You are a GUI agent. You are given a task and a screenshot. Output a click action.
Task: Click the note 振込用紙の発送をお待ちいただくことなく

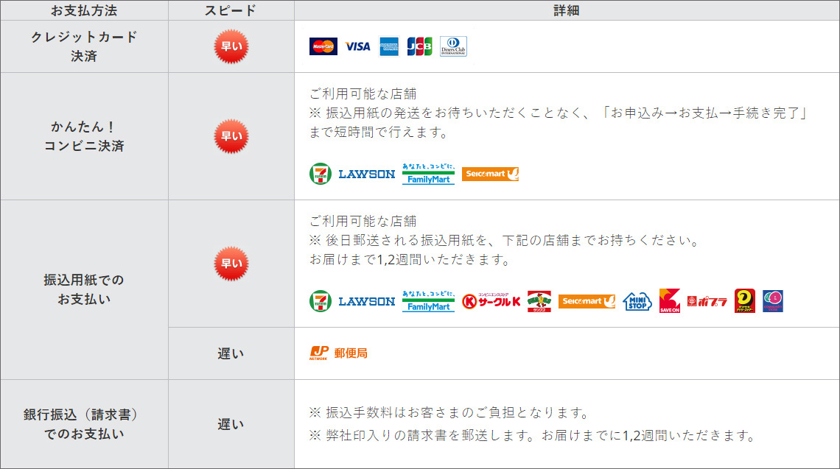click(x=559, y=113)
